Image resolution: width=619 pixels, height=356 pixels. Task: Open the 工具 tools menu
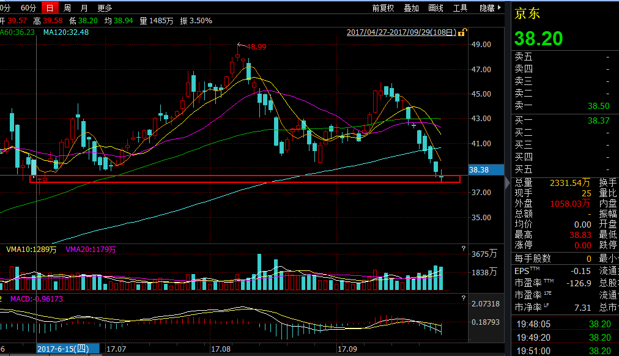460,8
